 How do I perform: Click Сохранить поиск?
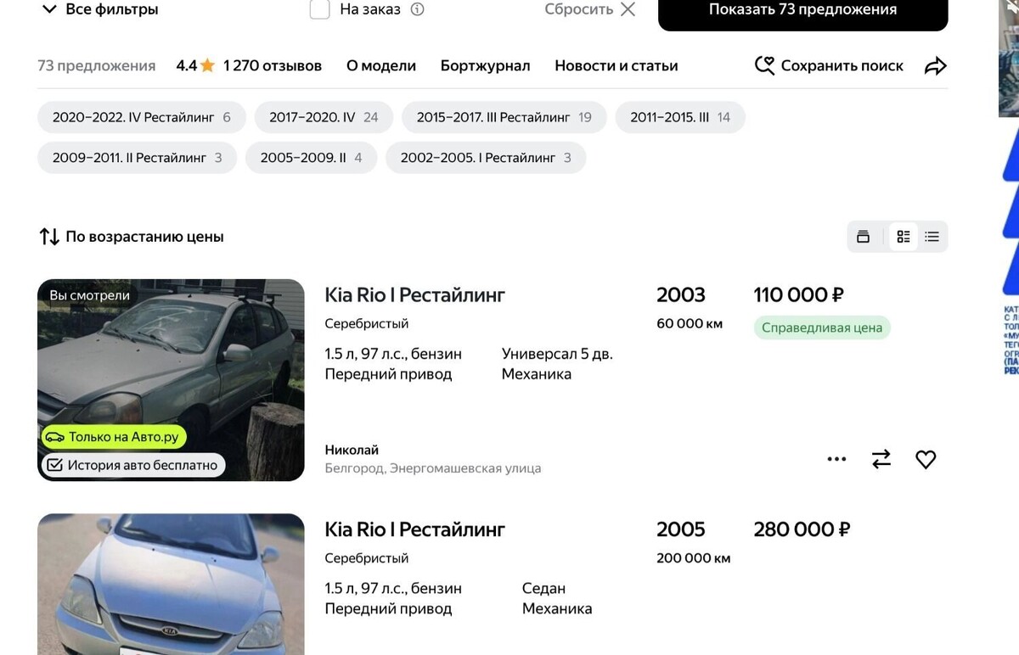[842, 65]
